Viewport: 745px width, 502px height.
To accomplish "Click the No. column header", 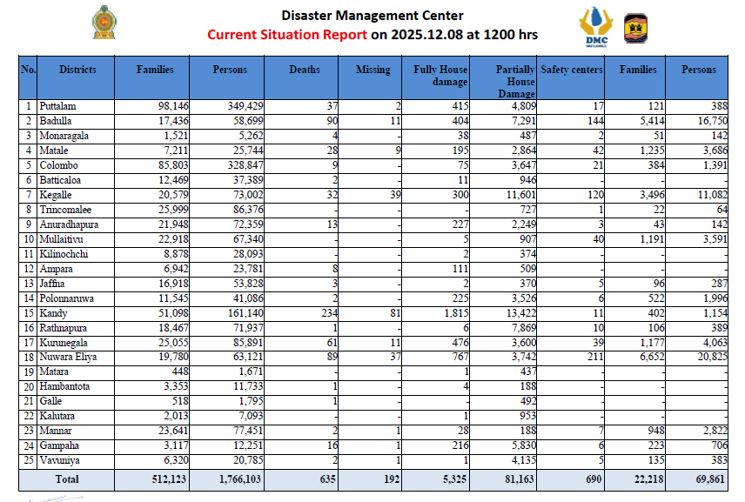I will point(28,70).
